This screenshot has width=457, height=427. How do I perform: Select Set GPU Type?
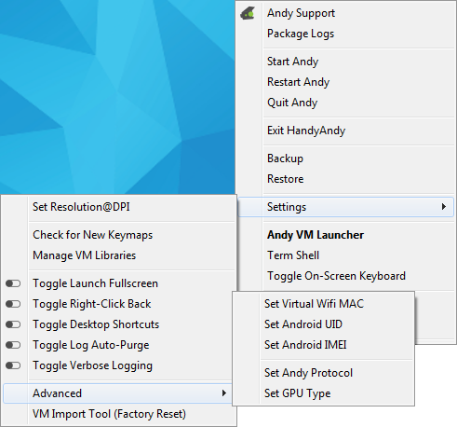[x=297, y=393]
